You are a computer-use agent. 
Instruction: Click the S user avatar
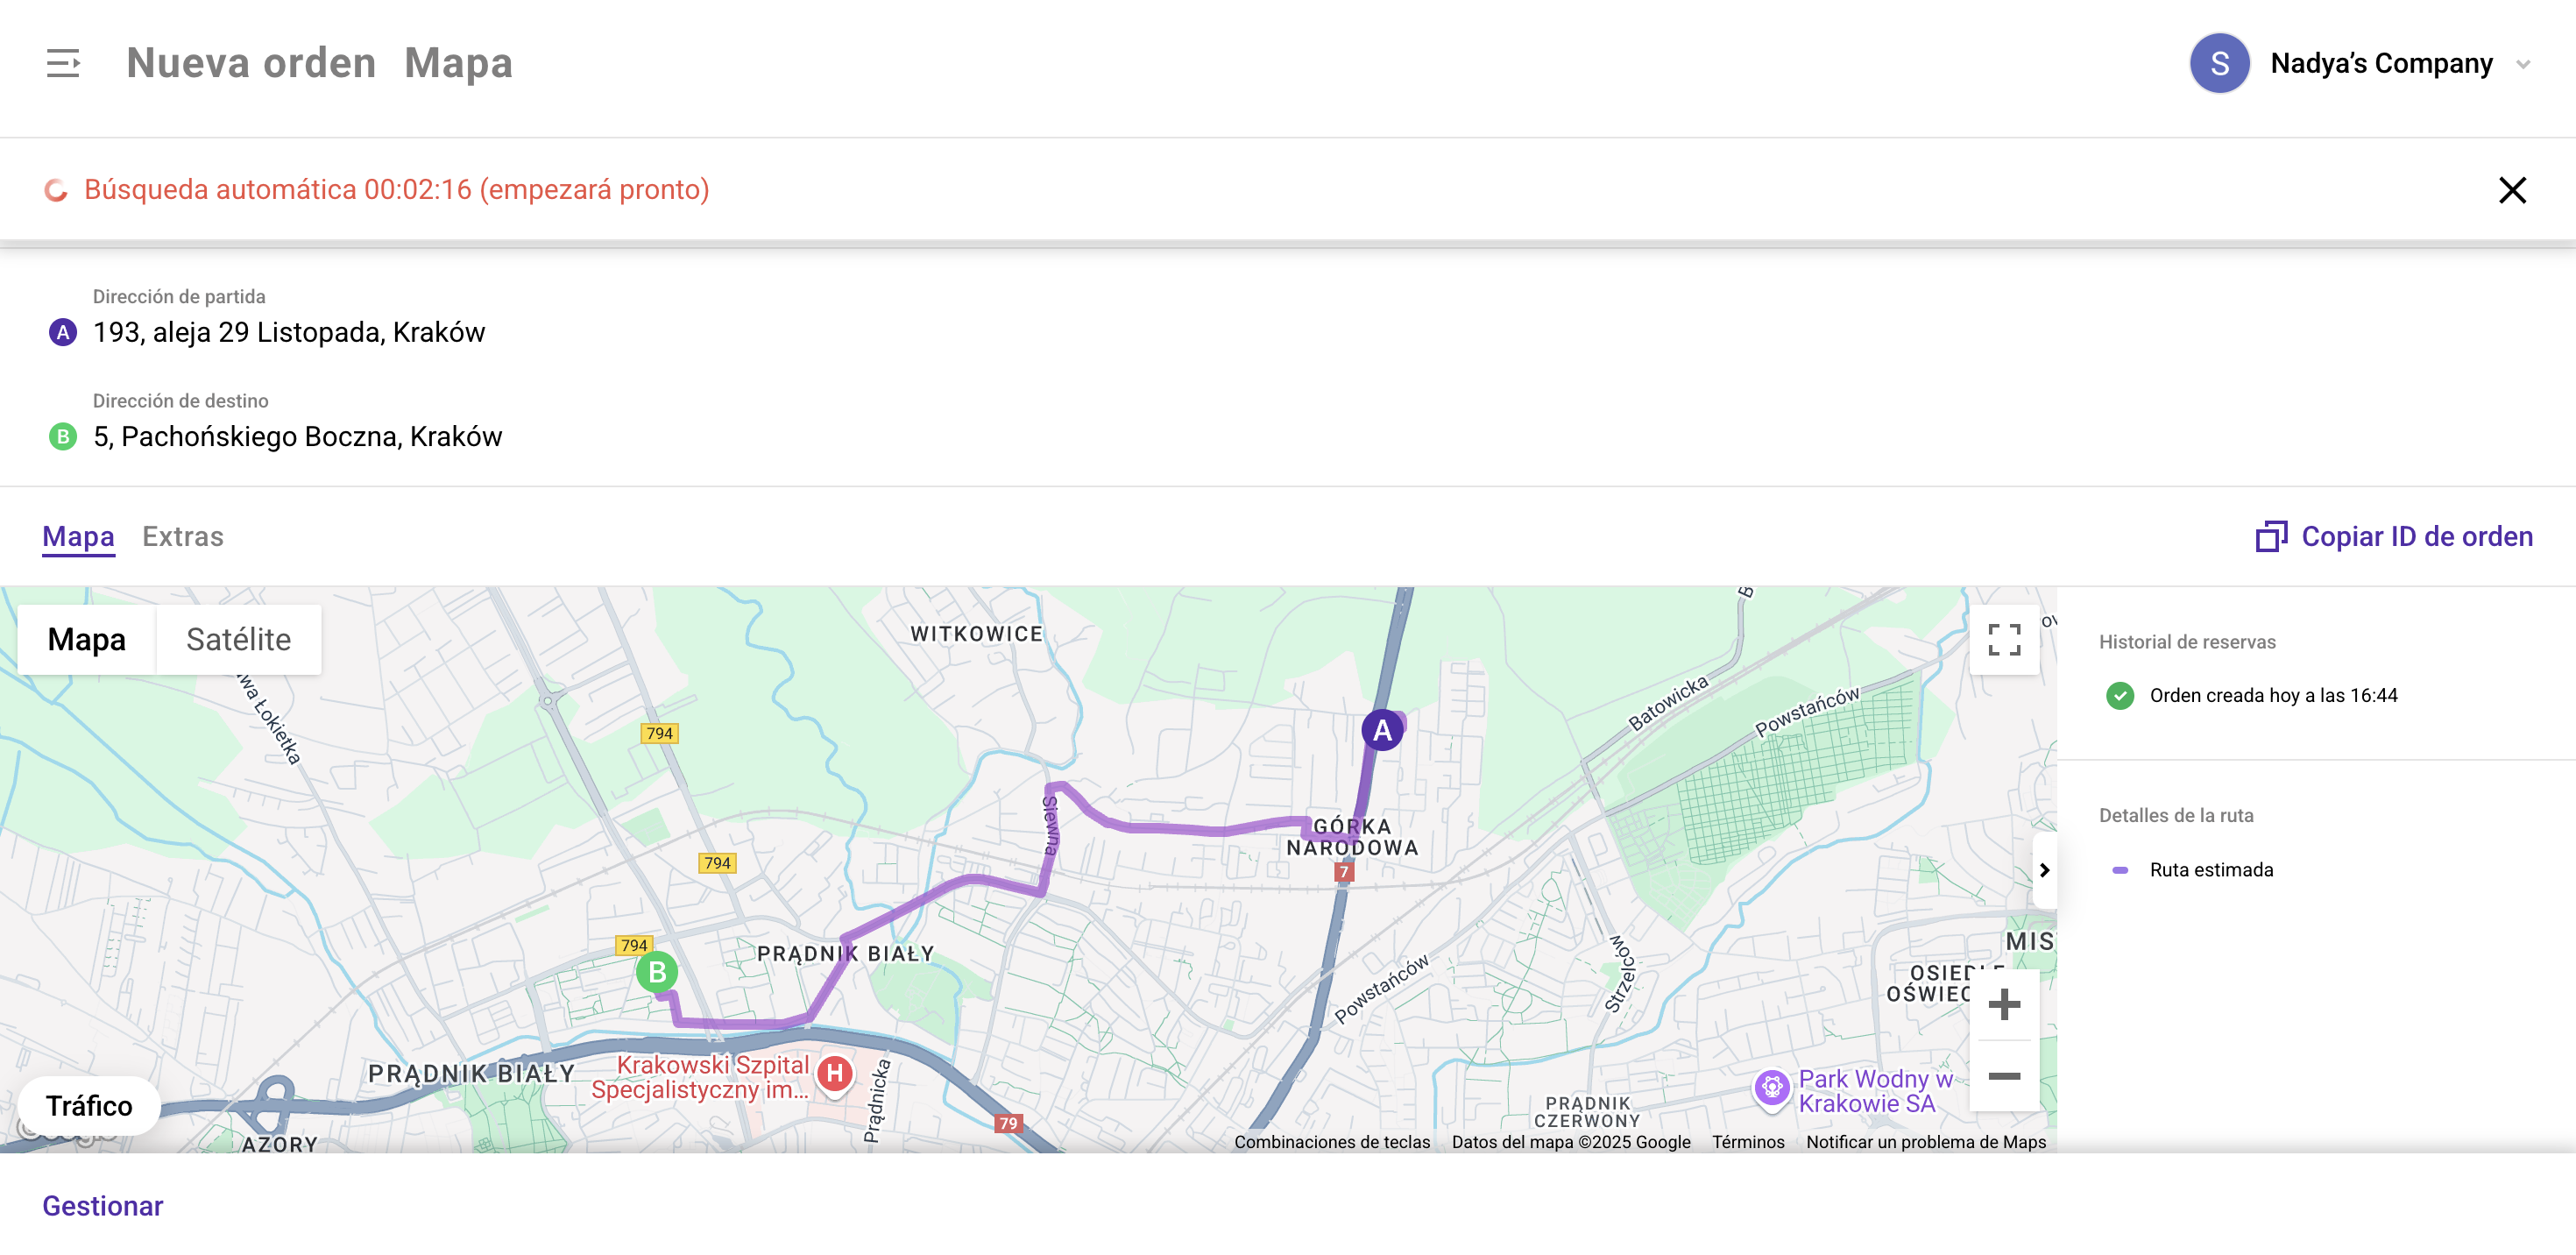coord(2219,63)
